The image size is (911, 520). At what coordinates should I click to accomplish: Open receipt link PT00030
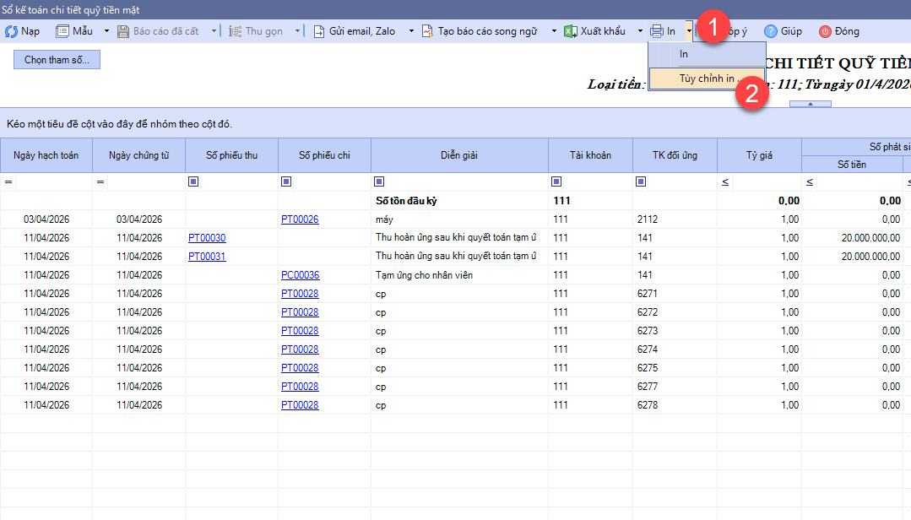pos(207,238)
